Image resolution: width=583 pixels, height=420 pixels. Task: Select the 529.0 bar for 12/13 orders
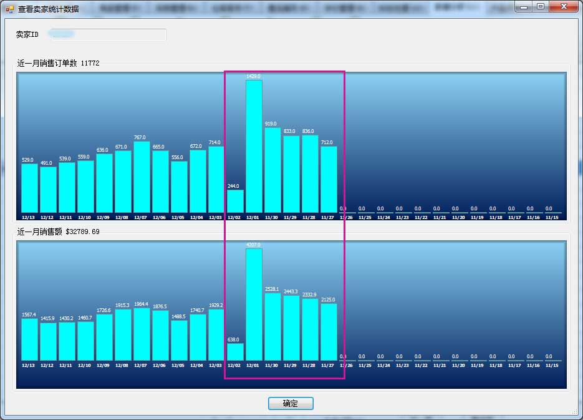pos(29,188)
